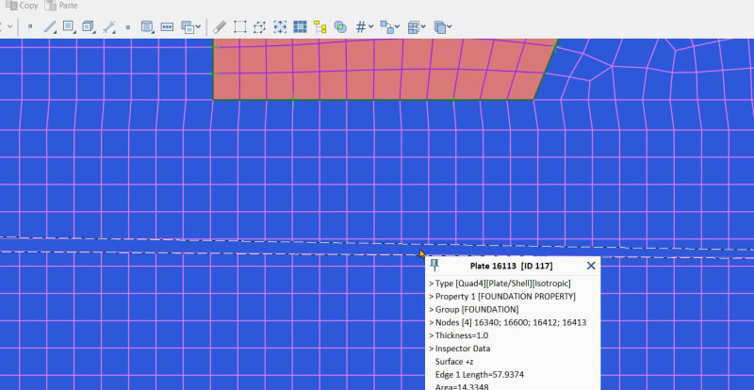Collapse the Inspector Data row
The height and width of the screenshot is (390, 754).
[x=460, y=349]
